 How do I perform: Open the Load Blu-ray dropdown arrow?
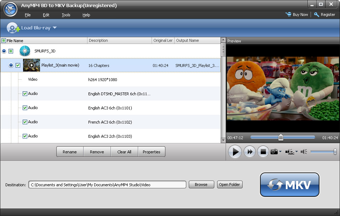55,28
